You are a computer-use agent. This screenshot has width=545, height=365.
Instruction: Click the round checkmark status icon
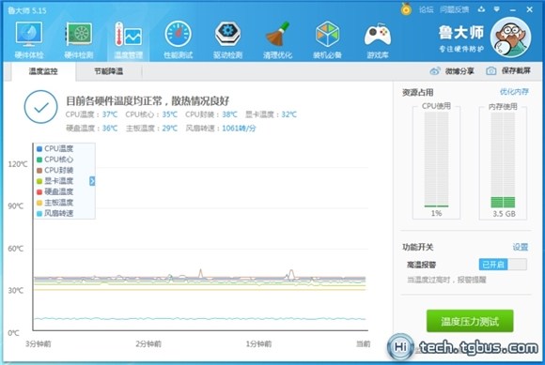coord(41,107)
